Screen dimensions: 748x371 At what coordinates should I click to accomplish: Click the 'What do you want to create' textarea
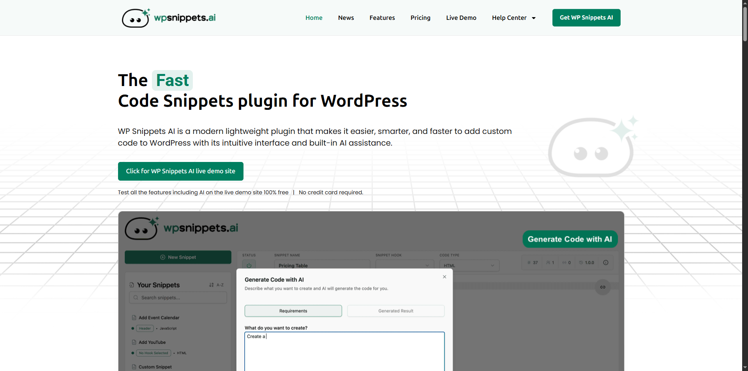[x=344, y=352]
